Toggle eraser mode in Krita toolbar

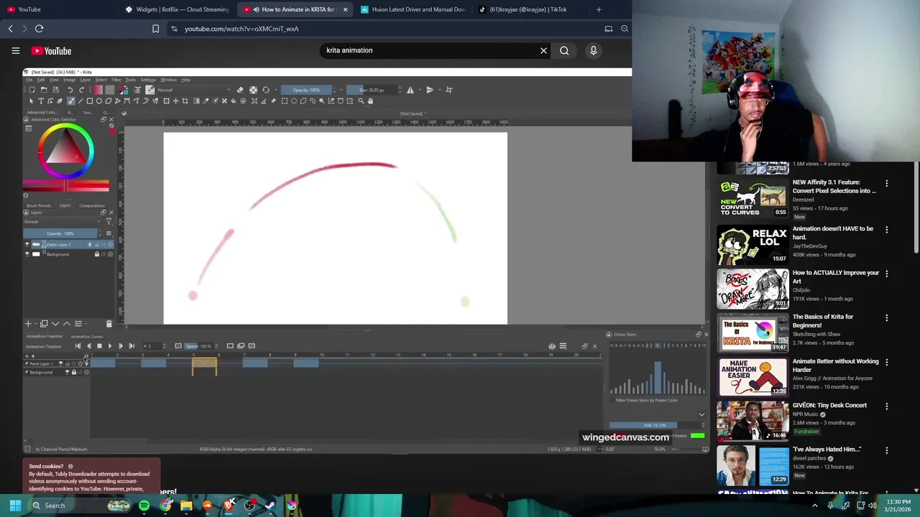(x=240, y=90)
